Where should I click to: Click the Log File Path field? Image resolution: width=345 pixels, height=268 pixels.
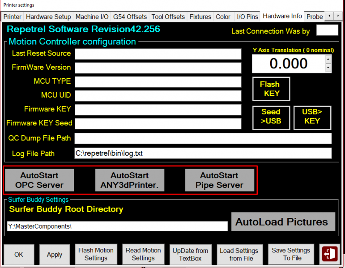tap(203, 153)
